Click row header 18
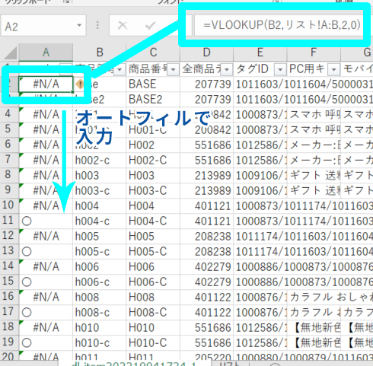This screenshot has height=366, width=373. click(x=9, y=328)
